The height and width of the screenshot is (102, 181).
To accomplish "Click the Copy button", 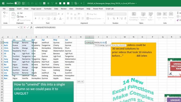I will [x=20, y=16].
